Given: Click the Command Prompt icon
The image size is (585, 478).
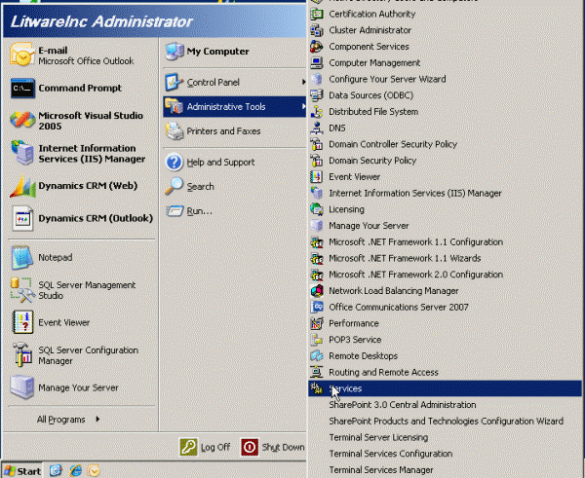Looking at the screenshot, I should click(22, 89).
